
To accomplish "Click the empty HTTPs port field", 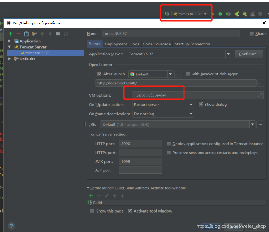I will point(140,153).
